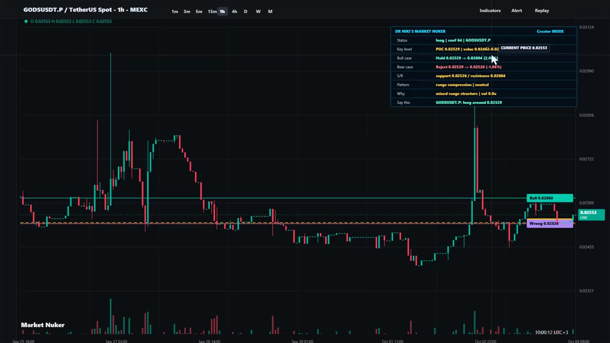Click the Pattern 'range compression | neutral' value
Screen dimensions: 610x343
coord(462,85)
